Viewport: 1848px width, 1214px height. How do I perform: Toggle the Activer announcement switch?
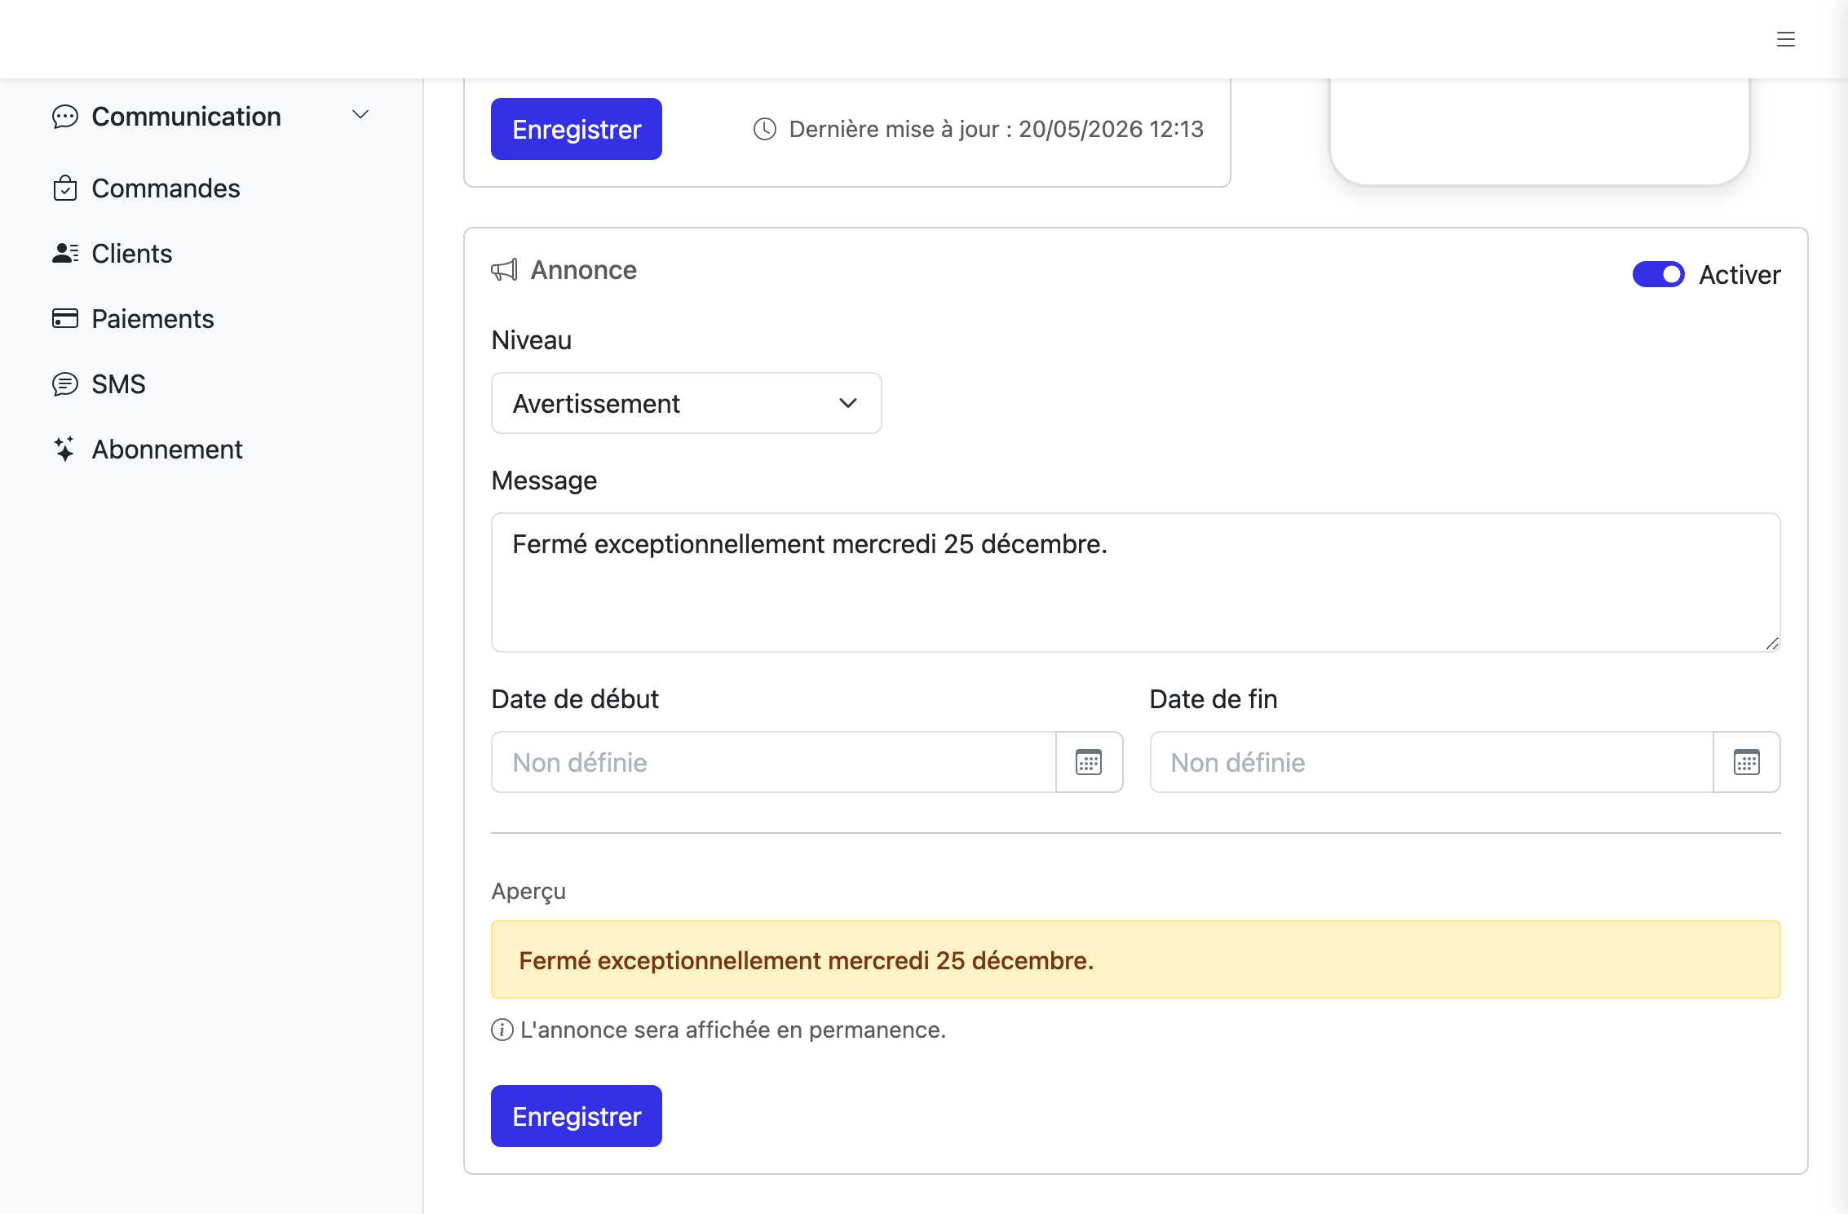pos(1658,274)
